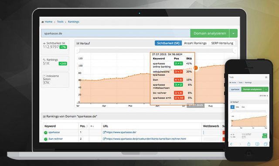Click right handle of chart range slider
The image size is (279, 166).
pyautogui.click(x=235, y=51)
